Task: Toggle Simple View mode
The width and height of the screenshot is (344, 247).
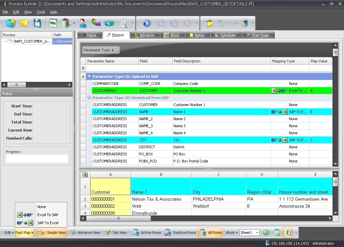Action: coord(52,233)
